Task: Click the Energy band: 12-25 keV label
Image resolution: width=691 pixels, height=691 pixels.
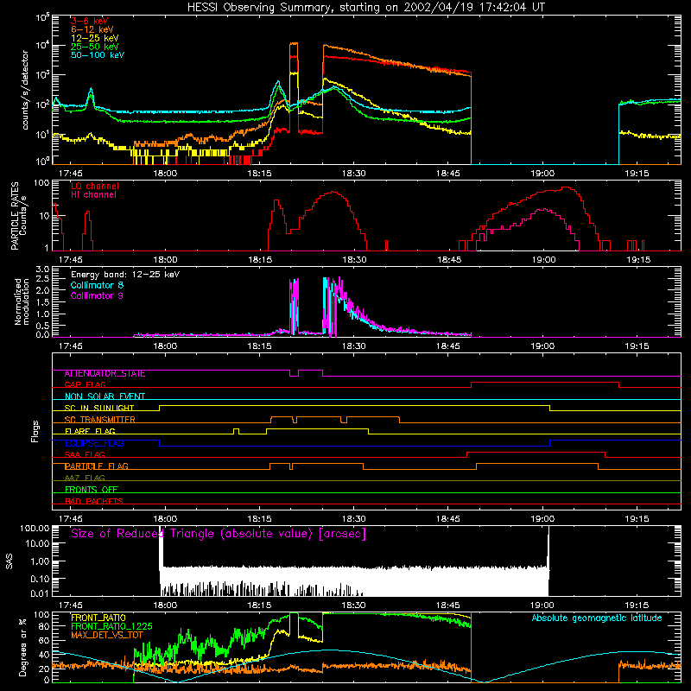Action: tap(125, 275)
